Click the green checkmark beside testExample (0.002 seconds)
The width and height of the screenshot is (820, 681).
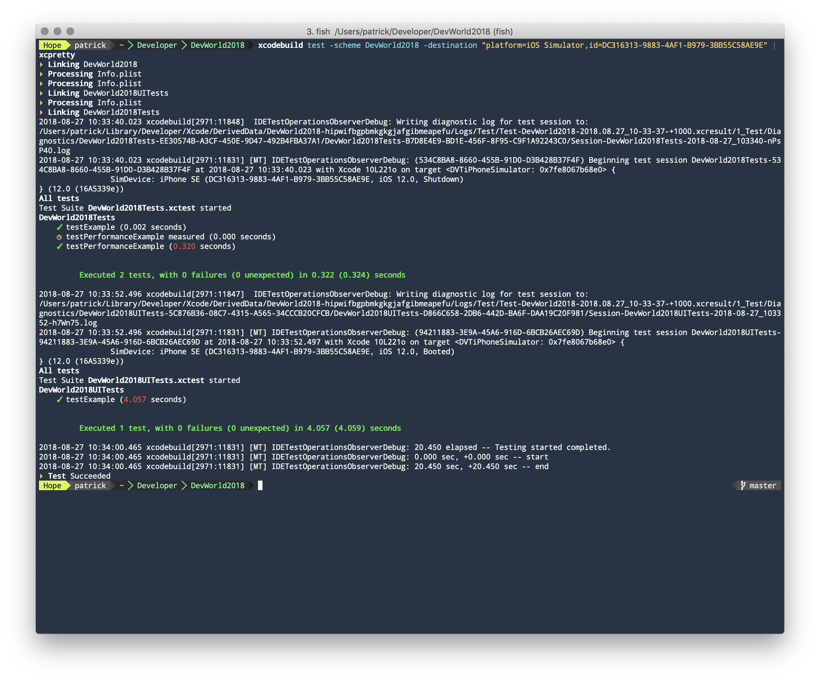pos(59,227)
